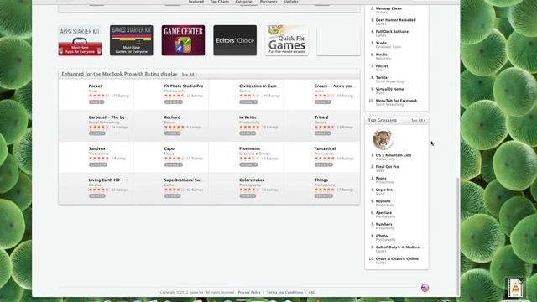Image resolution: width=537 pixels, height=302 pixels.
Task: Click the price button under Things
Action: pyautogui.click(x=324, y=196)
